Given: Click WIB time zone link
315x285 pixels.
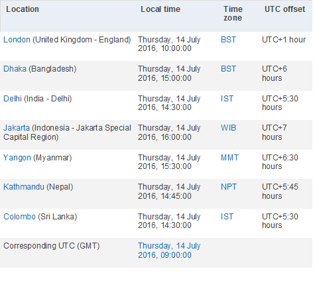Looking at the screenshot, I should point(228,128).
